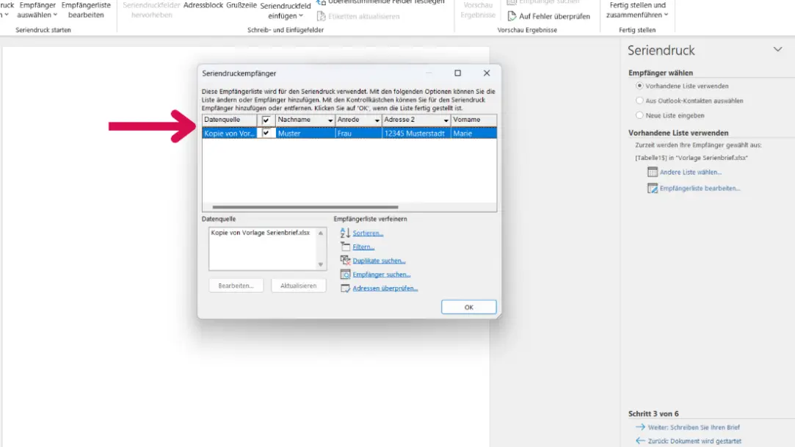Open the Seriendruckfeld einfügen ribbon menu
This screenshot has width=795, height=447.
[285, 10]
